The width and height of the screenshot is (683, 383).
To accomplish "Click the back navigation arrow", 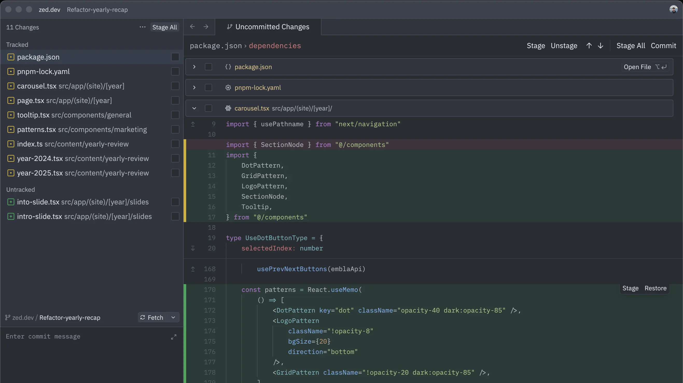I will [x=192, y=26].
